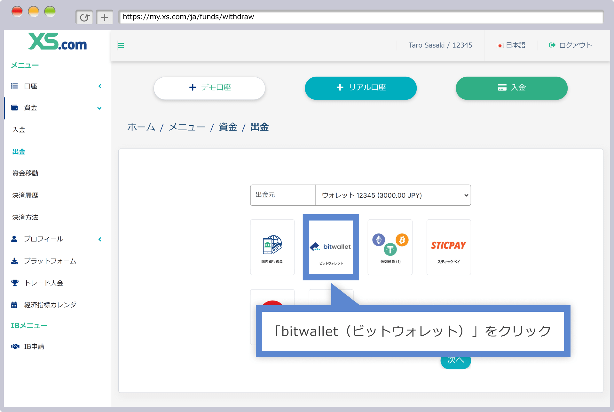Image resolution: width=614 pixels, height=412 pixels.
Task: Switch language via 日本語 link
Action: tap(516, 45)
